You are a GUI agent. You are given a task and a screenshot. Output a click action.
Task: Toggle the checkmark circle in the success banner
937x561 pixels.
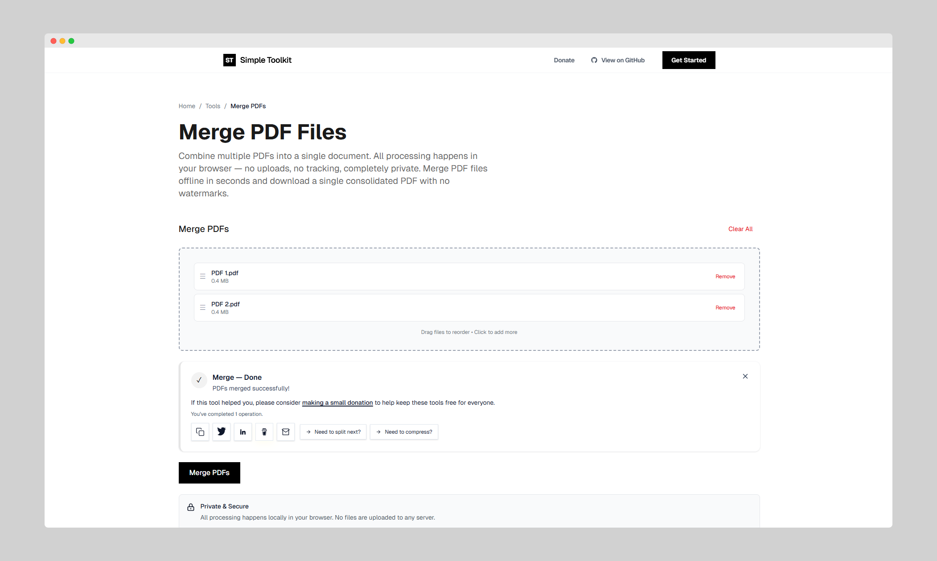(x=199, y=380)
